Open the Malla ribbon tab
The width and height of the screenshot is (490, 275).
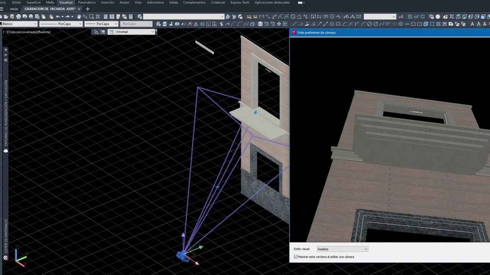50,2
